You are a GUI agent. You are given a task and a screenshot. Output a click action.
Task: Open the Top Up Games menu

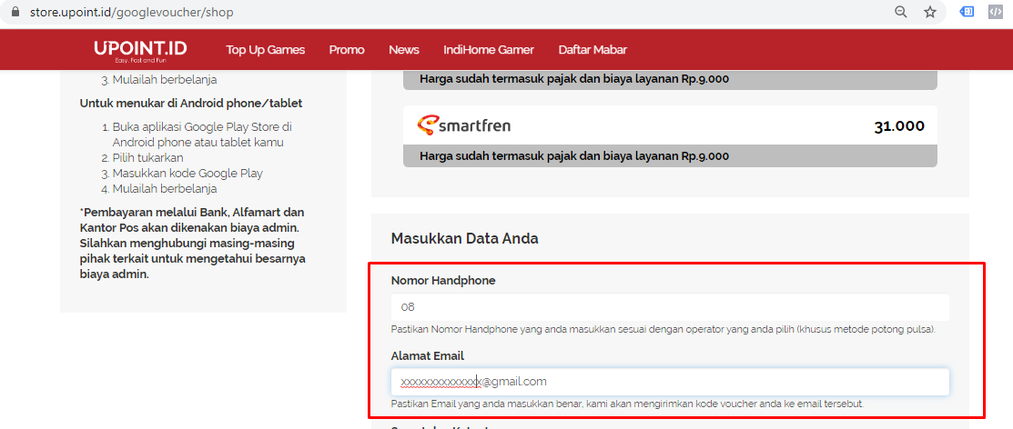266,50
